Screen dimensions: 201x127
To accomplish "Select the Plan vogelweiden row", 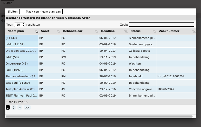I will (x=22, y=76).
